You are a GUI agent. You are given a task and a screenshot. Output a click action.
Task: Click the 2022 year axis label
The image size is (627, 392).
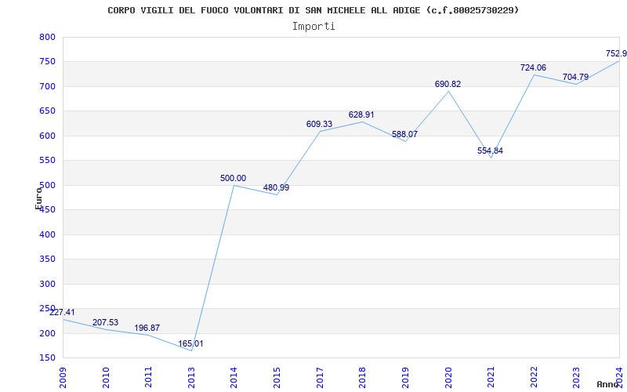click(534, 377)
